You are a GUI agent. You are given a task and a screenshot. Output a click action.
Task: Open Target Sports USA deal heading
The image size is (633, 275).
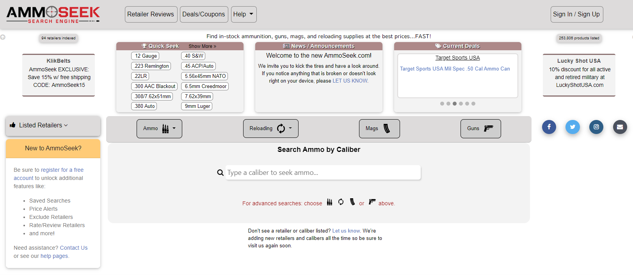click(x=457, y=58)
